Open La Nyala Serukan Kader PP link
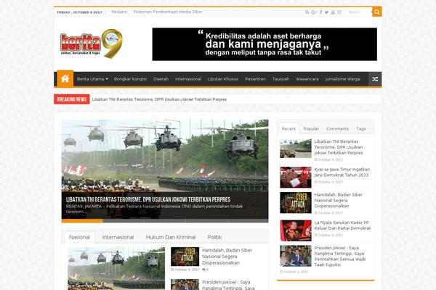 coord(342,225)
